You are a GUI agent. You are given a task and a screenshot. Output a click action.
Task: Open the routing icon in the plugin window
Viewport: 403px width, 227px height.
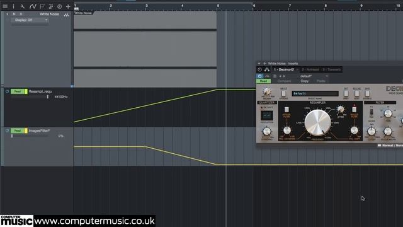(x=267, y=69)
